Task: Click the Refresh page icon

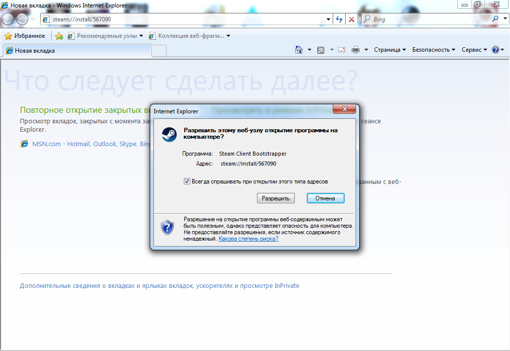Action: point(339,19)
